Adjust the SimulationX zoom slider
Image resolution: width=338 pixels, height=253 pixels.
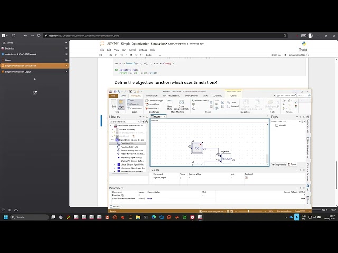point(249,211)
